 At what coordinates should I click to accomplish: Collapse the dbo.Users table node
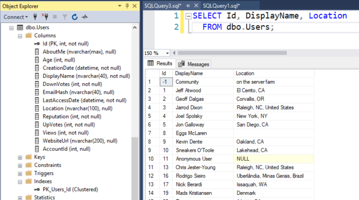(12, 28)
